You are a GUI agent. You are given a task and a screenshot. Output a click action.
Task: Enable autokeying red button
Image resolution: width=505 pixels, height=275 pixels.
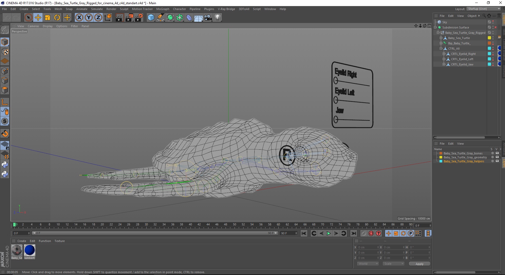click(371, 233)
